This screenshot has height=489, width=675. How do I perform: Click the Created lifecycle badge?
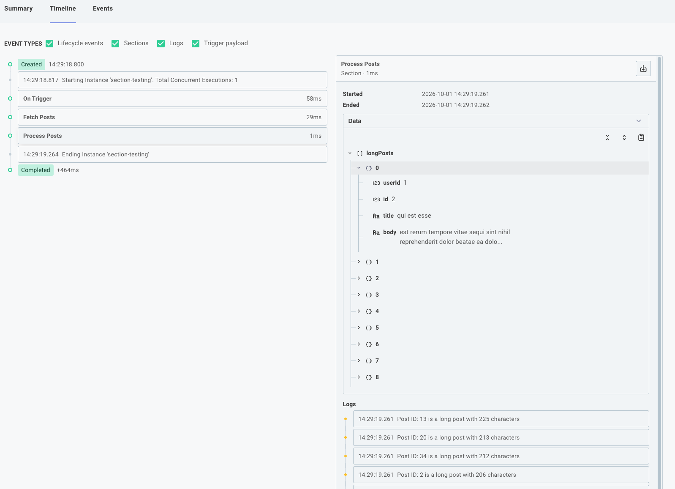[31, 64]
